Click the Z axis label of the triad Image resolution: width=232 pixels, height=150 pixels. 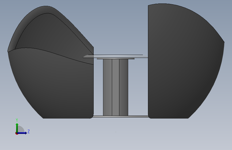coord(29,131)
